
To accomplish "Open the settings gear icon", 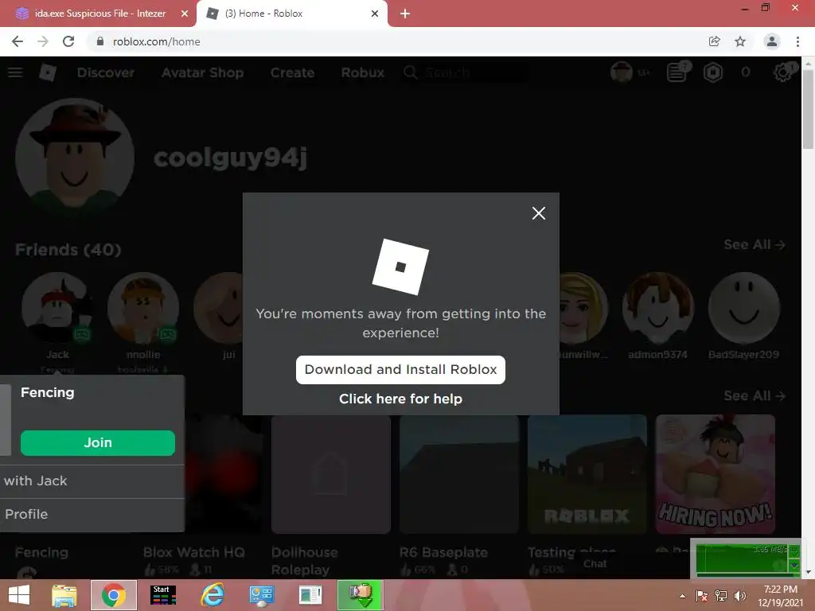I will point(783,72).
